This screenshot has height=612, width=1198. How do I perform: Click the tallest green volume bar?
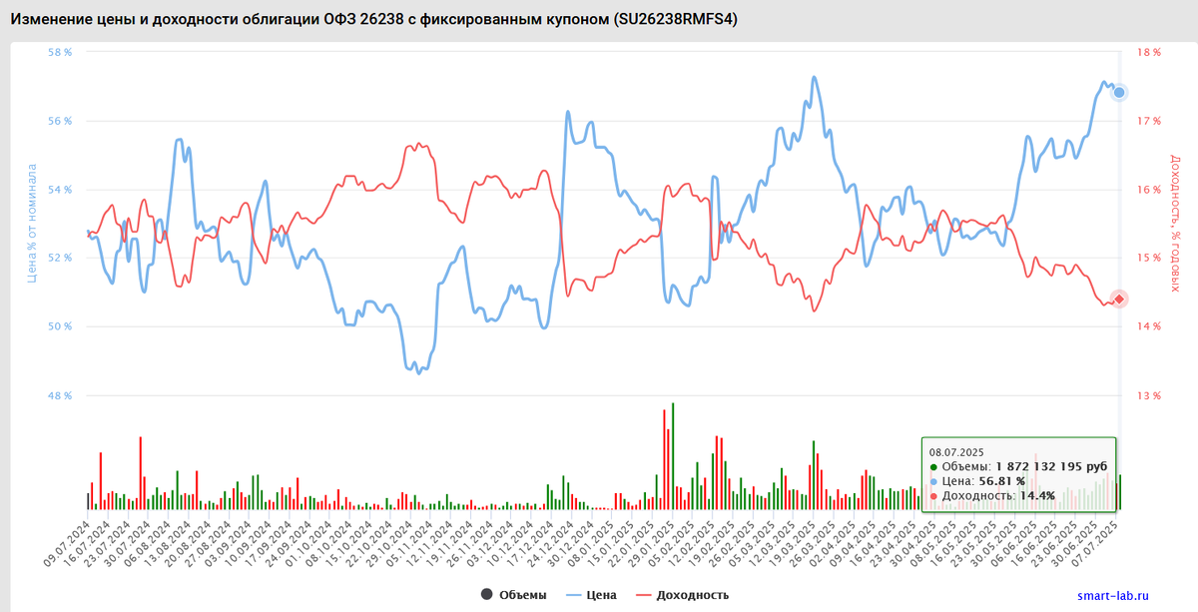pyautogui.click(x=674, y=459)
